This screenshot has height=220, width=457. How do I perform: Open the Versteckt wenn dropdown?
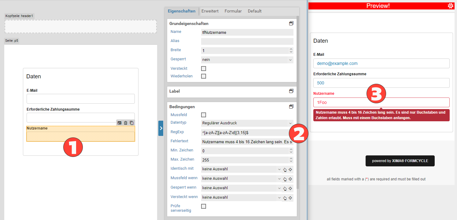coord(241,197)
